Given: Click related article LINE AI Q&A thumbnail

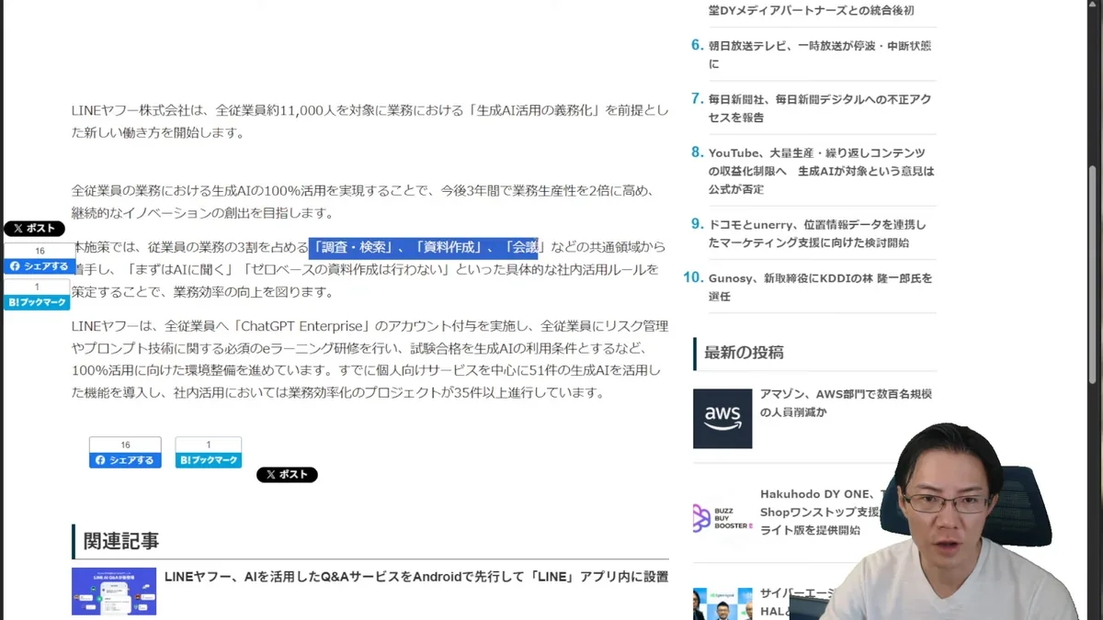Looking at the screenshot, I should [114, 592].
